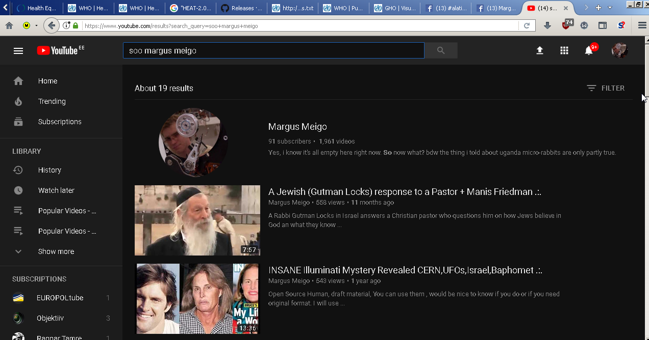The height and width of the screenshot is (340, 649).
Task: Open the YouTube hamburger guide menu
Action: [x=18, y=50]
